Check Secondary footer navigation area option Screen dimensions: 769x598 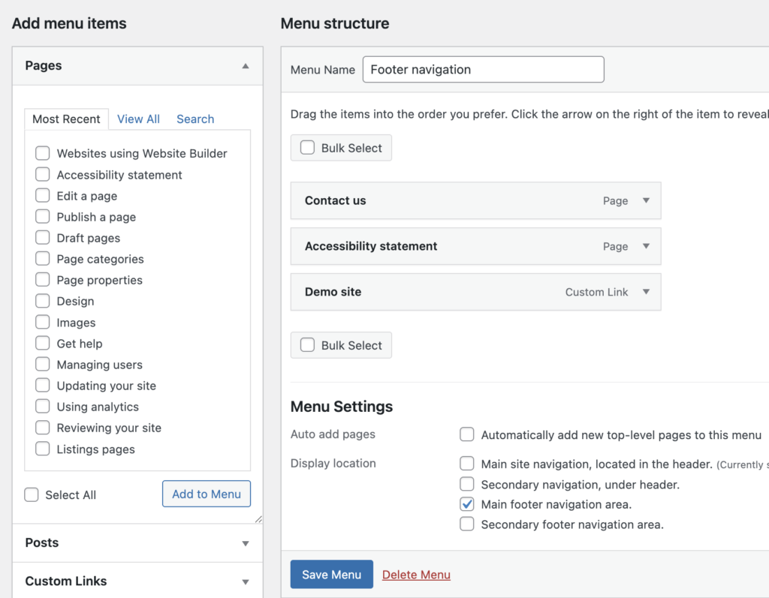[467, 524]
